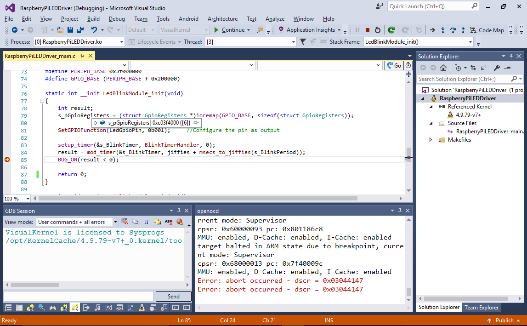527x326 pixels.
Task: Open the Analyze menu
Action: pos(275,19)
